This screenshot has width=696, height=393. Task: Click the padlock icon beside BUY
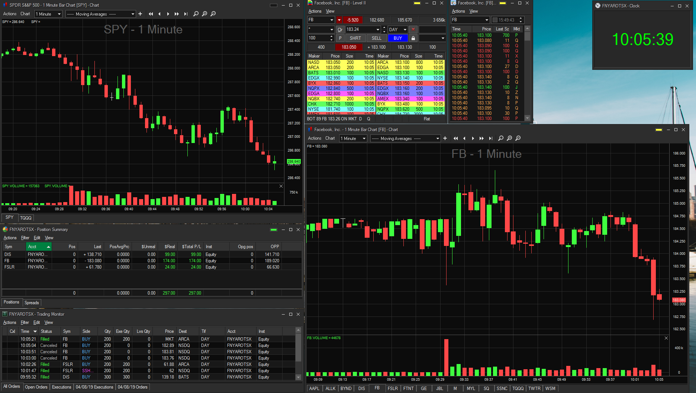click(x=413, y=38)
